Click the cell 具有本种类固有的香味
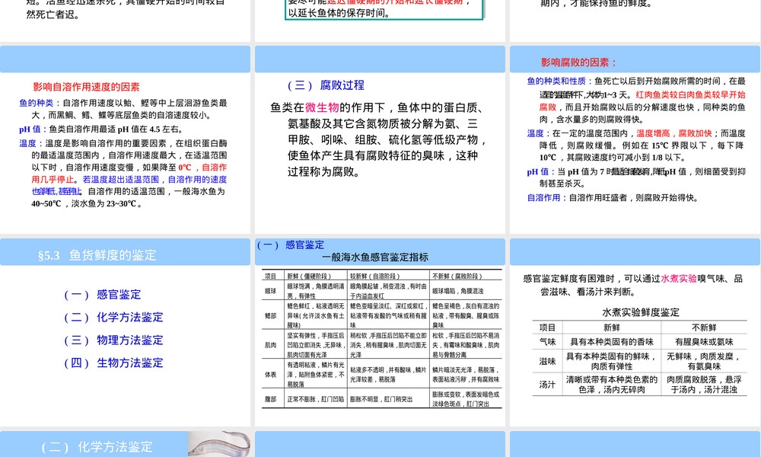This screenshot has height=457, width=761. [612, 342]
